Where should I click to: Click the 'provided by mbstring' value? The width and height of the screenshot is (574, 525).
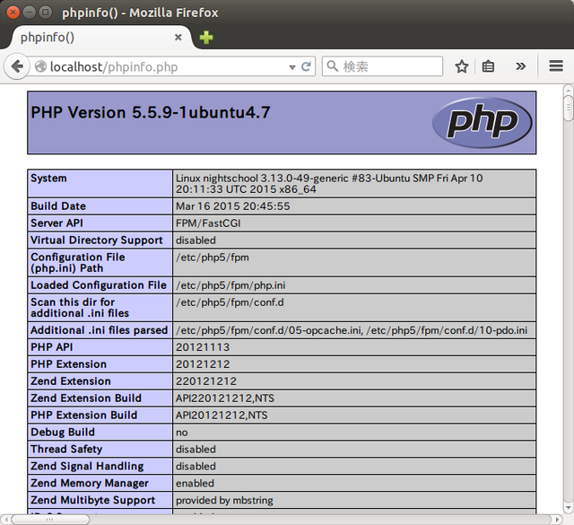click(x=224, y=501)
